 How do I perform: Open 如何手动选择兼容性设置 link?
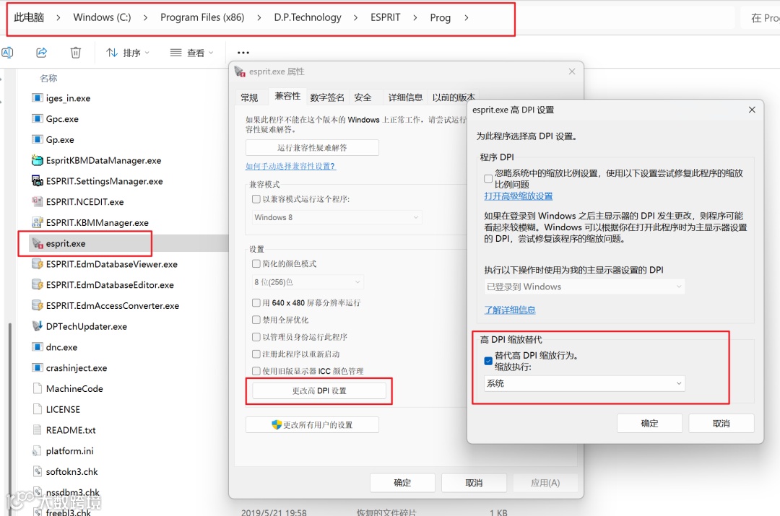(290, 166)
